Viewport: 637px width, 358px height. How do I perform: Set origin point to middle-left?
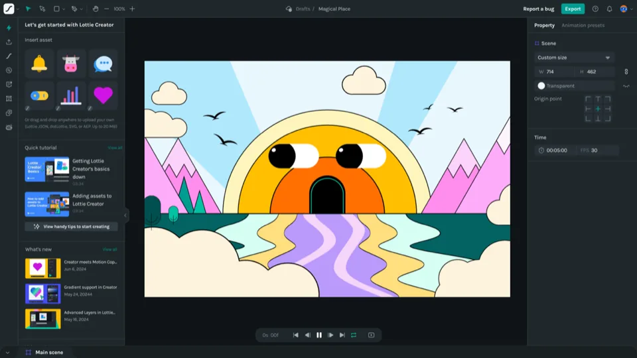[x=588, y=109]
